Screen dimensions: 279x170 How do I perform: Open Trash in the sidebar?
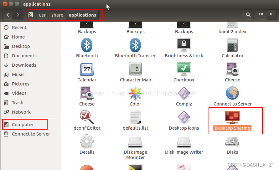29,103
